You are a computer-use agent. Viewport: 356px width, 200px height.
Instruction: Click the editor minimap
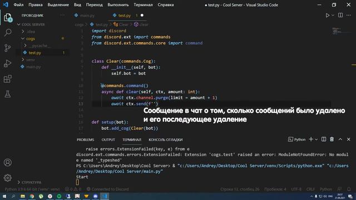(341, 31)
